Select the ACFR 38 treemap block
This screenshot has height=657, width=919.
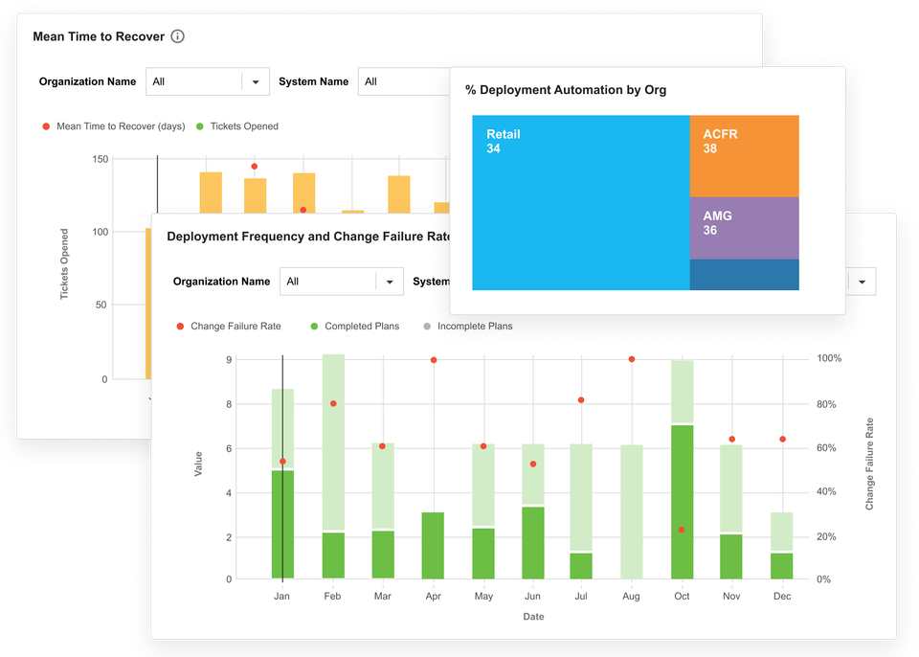[743, 155]
